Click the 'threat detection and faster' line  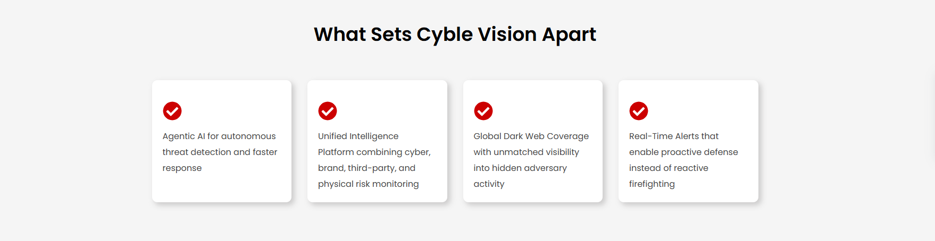click(220, 152)
